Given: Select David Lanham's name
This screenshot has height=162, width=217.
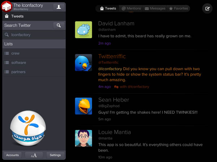Looking at the screenshot, I should click(116, 23).
